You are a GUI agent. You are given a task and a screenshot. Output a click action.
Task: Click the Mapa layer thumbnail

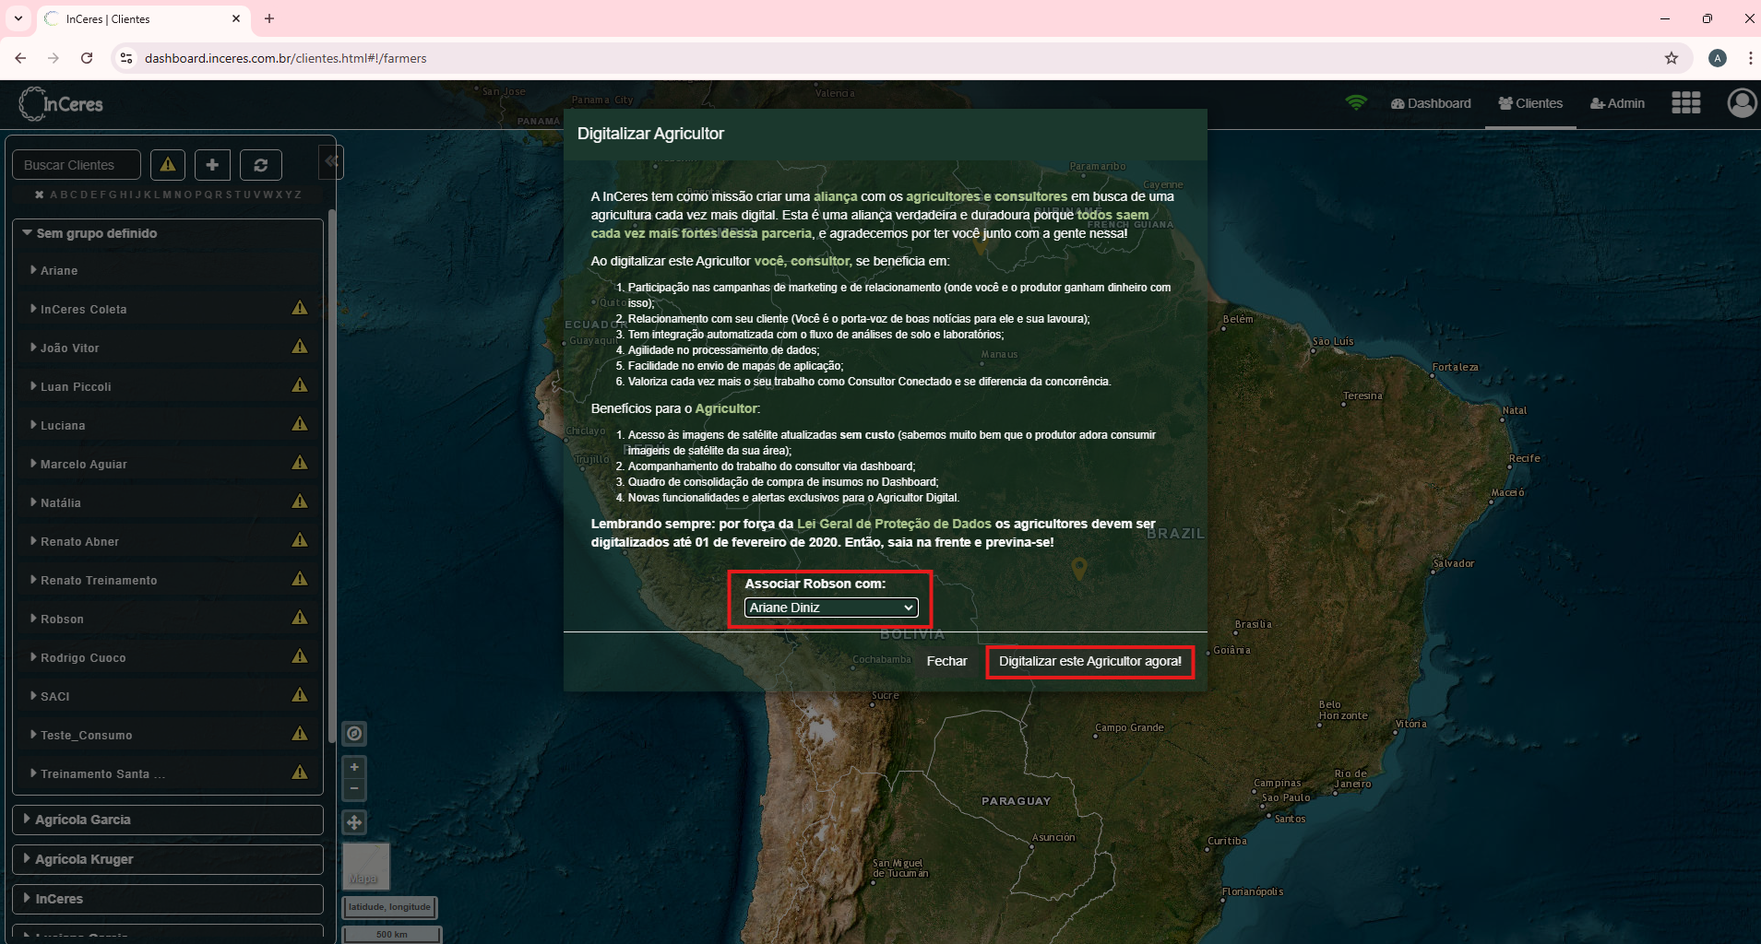click(366, 867)
